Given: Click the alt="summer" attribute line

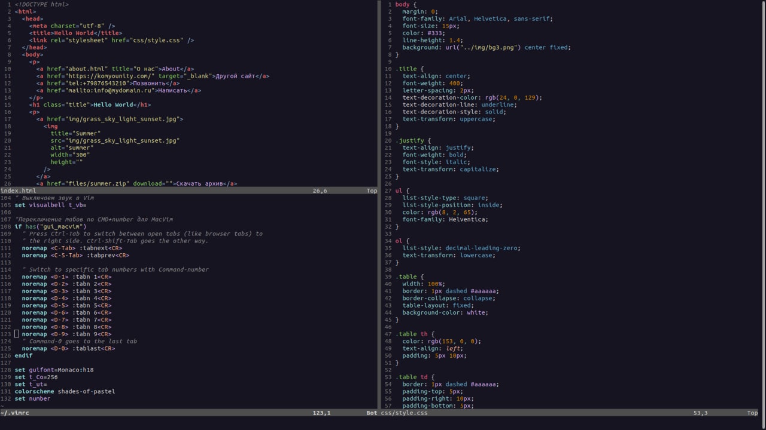Looking at the screenshot, I should coord(72,148).
